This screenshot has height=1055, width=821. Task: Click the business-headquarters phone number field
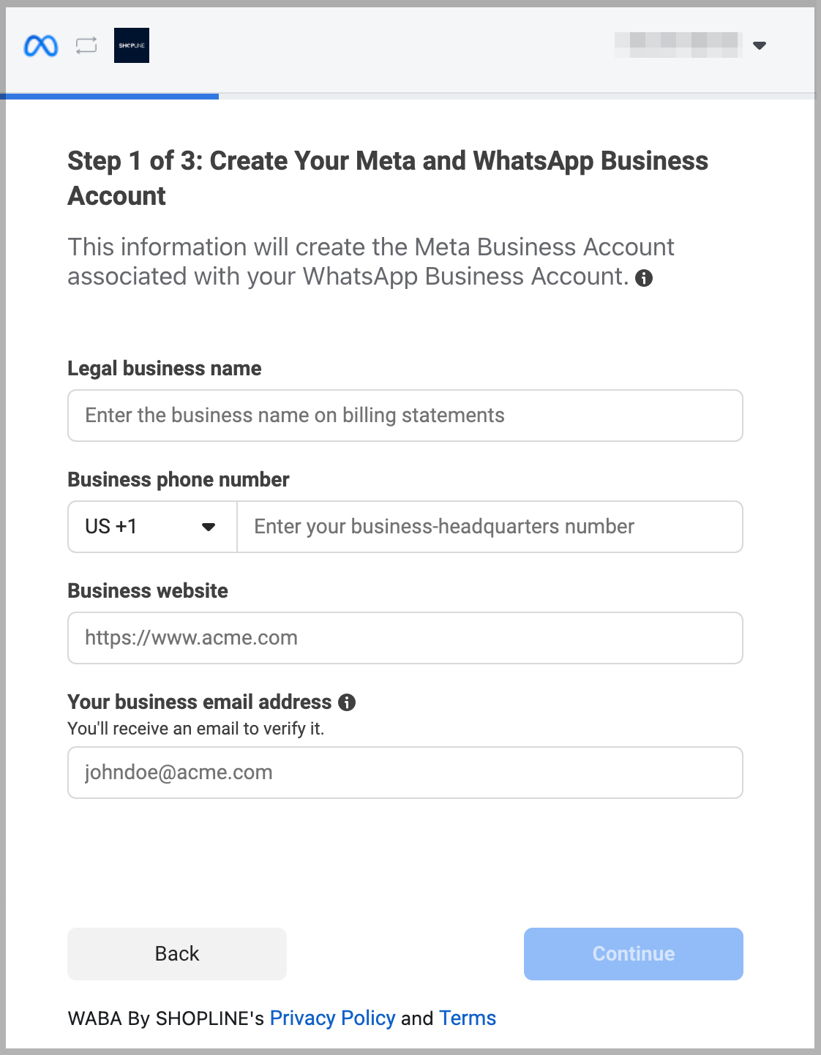[490, 526]
